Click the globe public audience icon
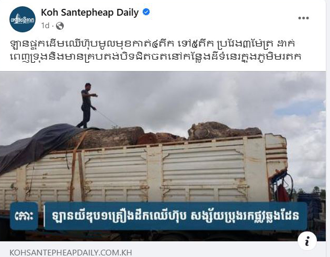The width and height of the screenshot is (330, 257). click(60, 26)
